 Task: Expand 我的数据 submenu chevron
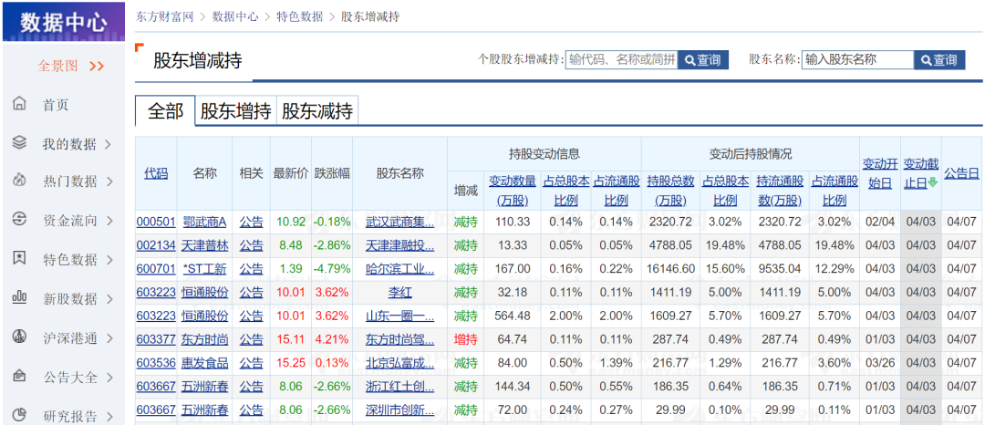pos(108,144)
